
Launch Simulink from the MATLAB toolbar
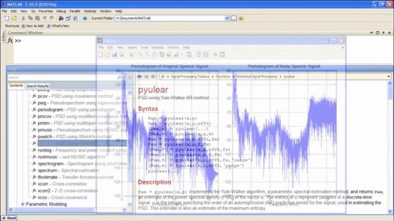[61, 18]
